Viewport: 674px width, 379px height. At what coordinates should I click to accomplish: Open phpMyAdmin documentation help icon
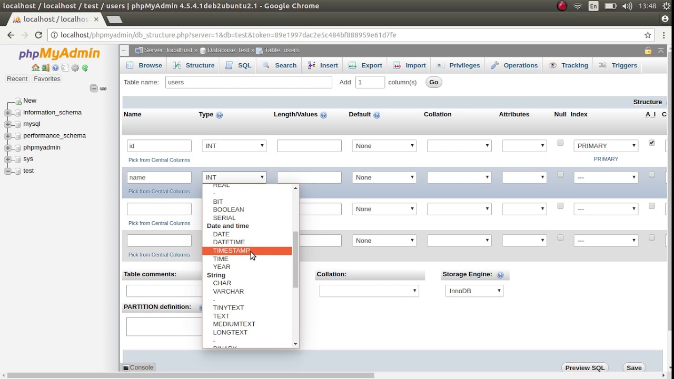click(55, 68)
